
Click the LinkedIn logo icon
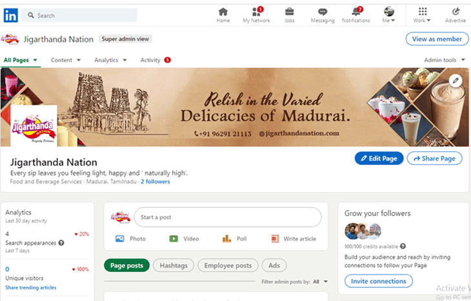coord(11,15)
